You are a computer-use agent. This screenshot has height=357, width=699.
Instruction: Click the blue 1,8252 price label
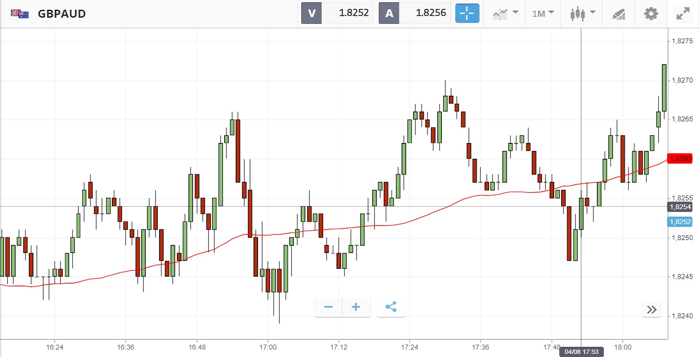pyautogui.click(x=682, y=221)
